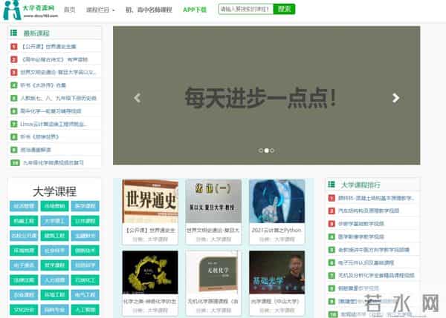Screen dimensions: 446x318
Task: Open 无机及分析化学 ranking item
Action: 376,276
